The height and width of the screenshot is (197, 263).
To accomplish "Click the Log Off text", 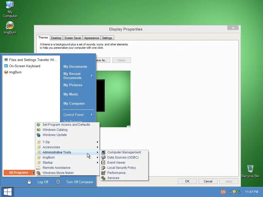I will [x=43, y=182].
